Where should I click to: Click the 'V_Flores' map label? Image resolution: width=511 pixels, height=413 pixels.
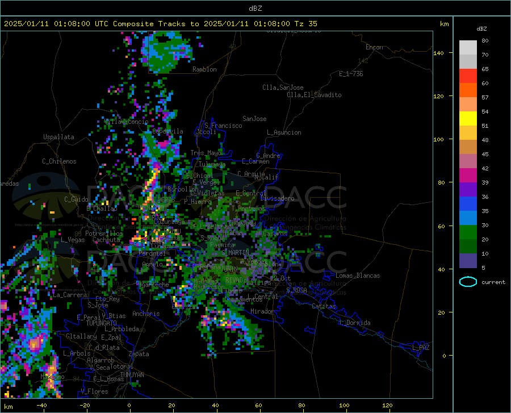click(x=94, y=391)
